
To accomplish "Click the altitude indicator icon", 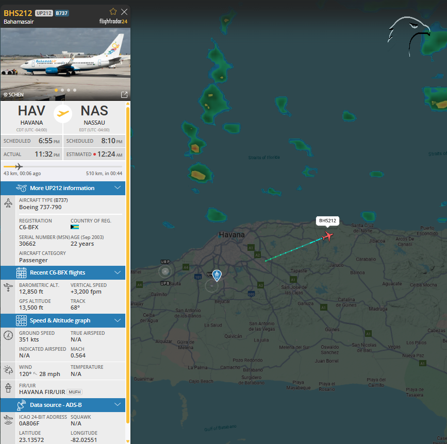I will click(8, 287).
